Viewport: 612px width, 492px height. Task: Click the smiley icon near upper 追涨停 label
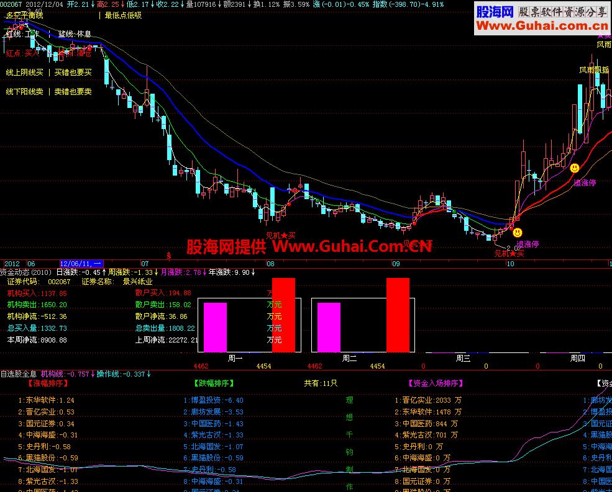click(573, 167)
